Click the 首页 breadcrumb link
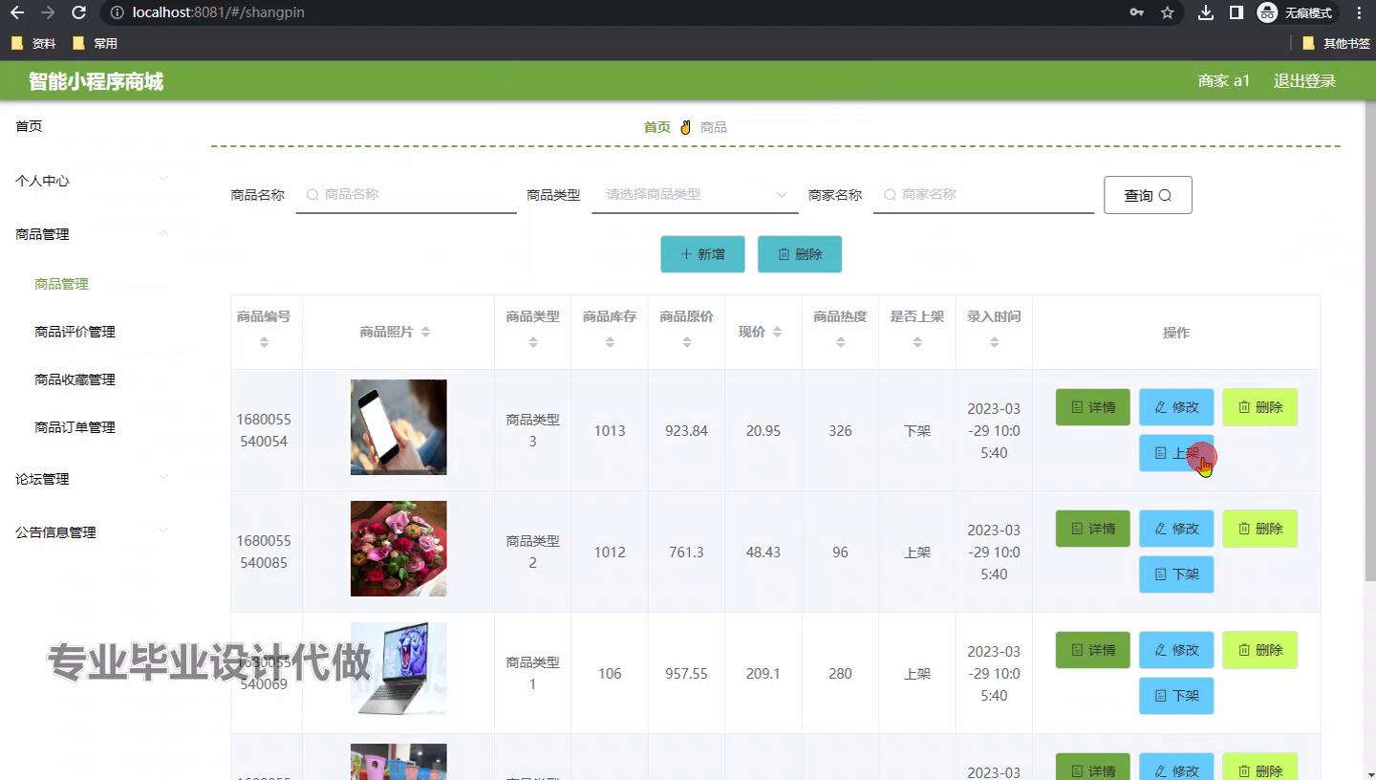1376x780 pixels. pos(657,127)
